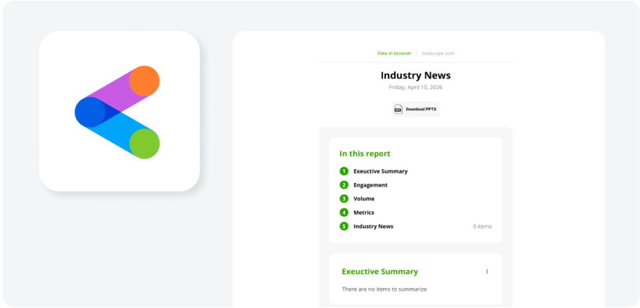Jump to Executive Summary from contents

tap(380, 171)
